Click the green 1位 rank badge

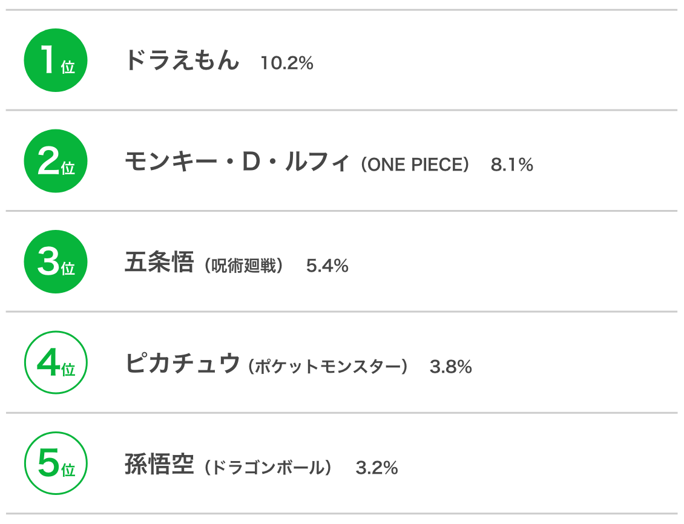56,60
